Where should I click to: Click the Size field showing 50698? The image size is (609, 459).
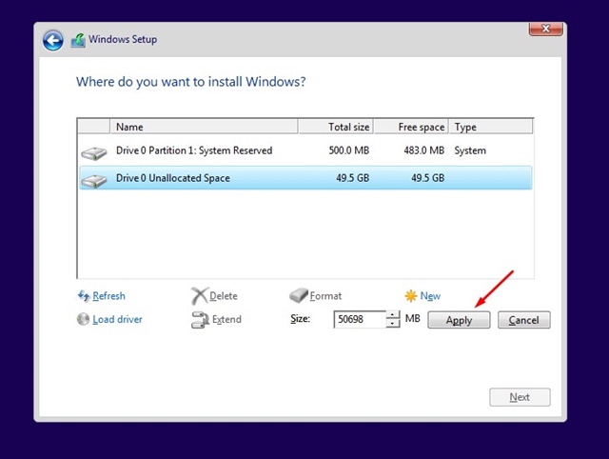360,319
